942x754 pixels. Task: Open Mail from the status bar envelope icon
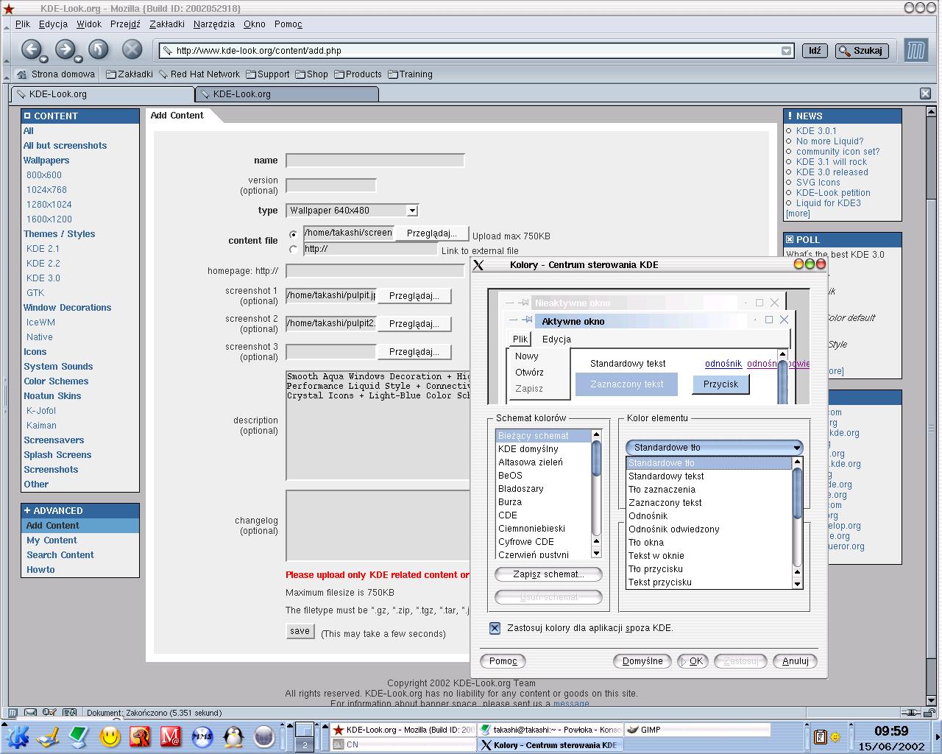[x=30, y=712]
